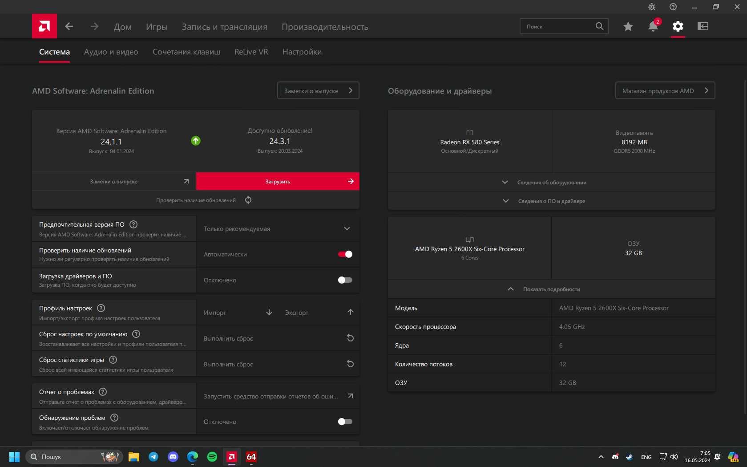Click green update available arrow icon
This screenshot has width=747, height=467.
[196, 141]
